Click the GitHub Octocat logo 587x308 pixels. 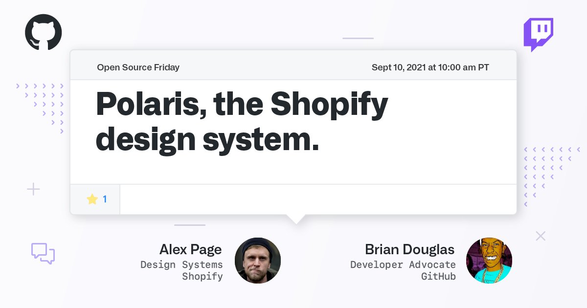[x=44, y=32]
